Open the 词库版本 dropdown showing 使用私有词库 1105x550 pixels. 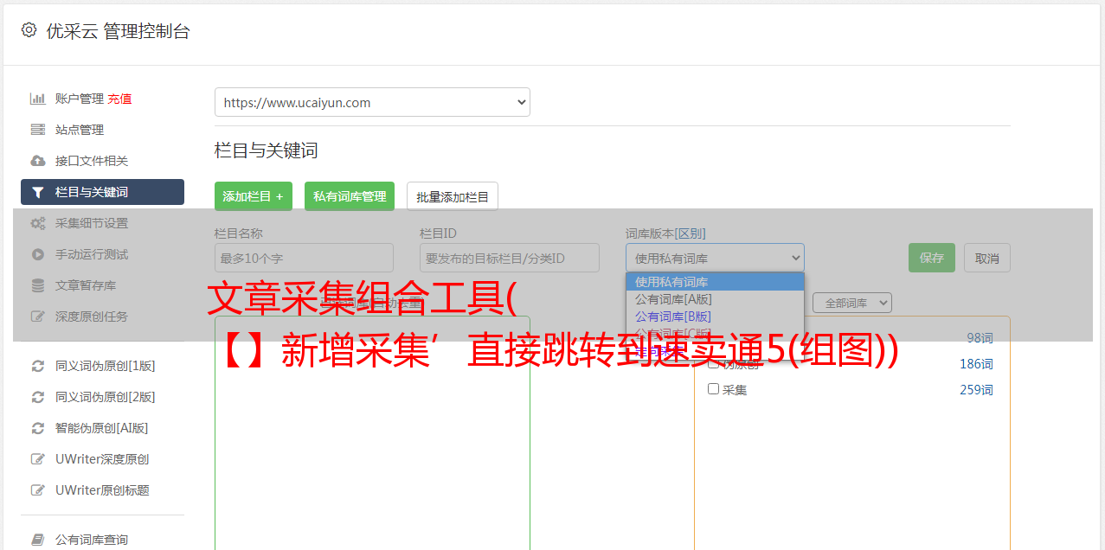pos(715,258)
